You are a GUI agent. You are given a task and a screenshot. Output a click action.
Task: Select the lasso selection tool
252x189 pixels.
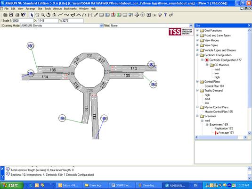coord(37,15)
